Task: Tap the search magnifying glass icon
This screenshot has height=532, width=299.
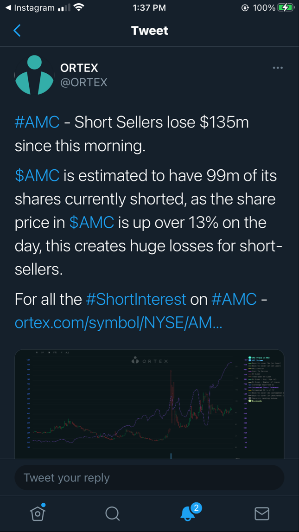Action: pos(112,513)
